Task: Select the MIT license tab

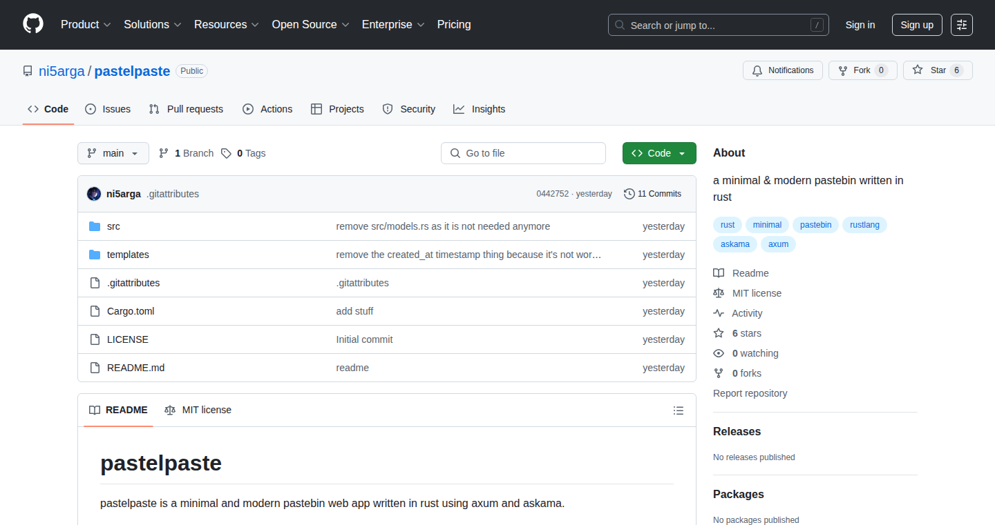Action: coord(198,410)
